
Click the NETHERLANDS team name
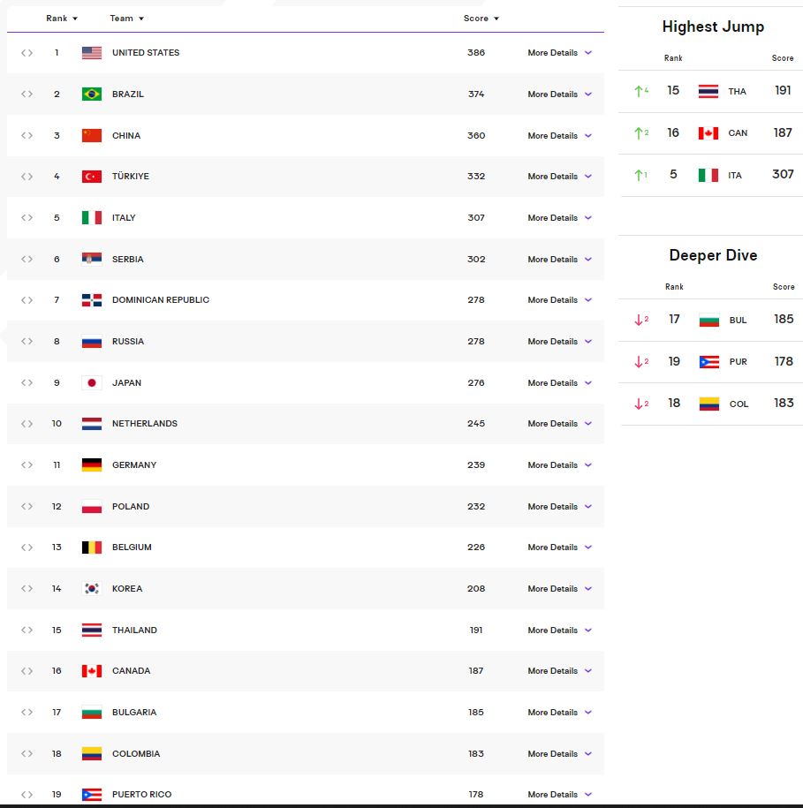coord(145,424)
